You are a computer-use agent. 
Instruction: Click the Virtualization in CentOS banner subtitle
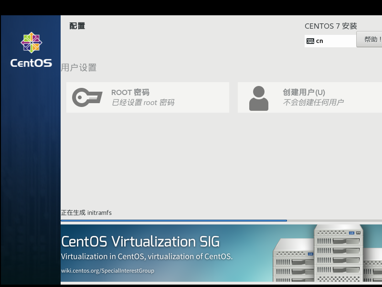(147, 256)
